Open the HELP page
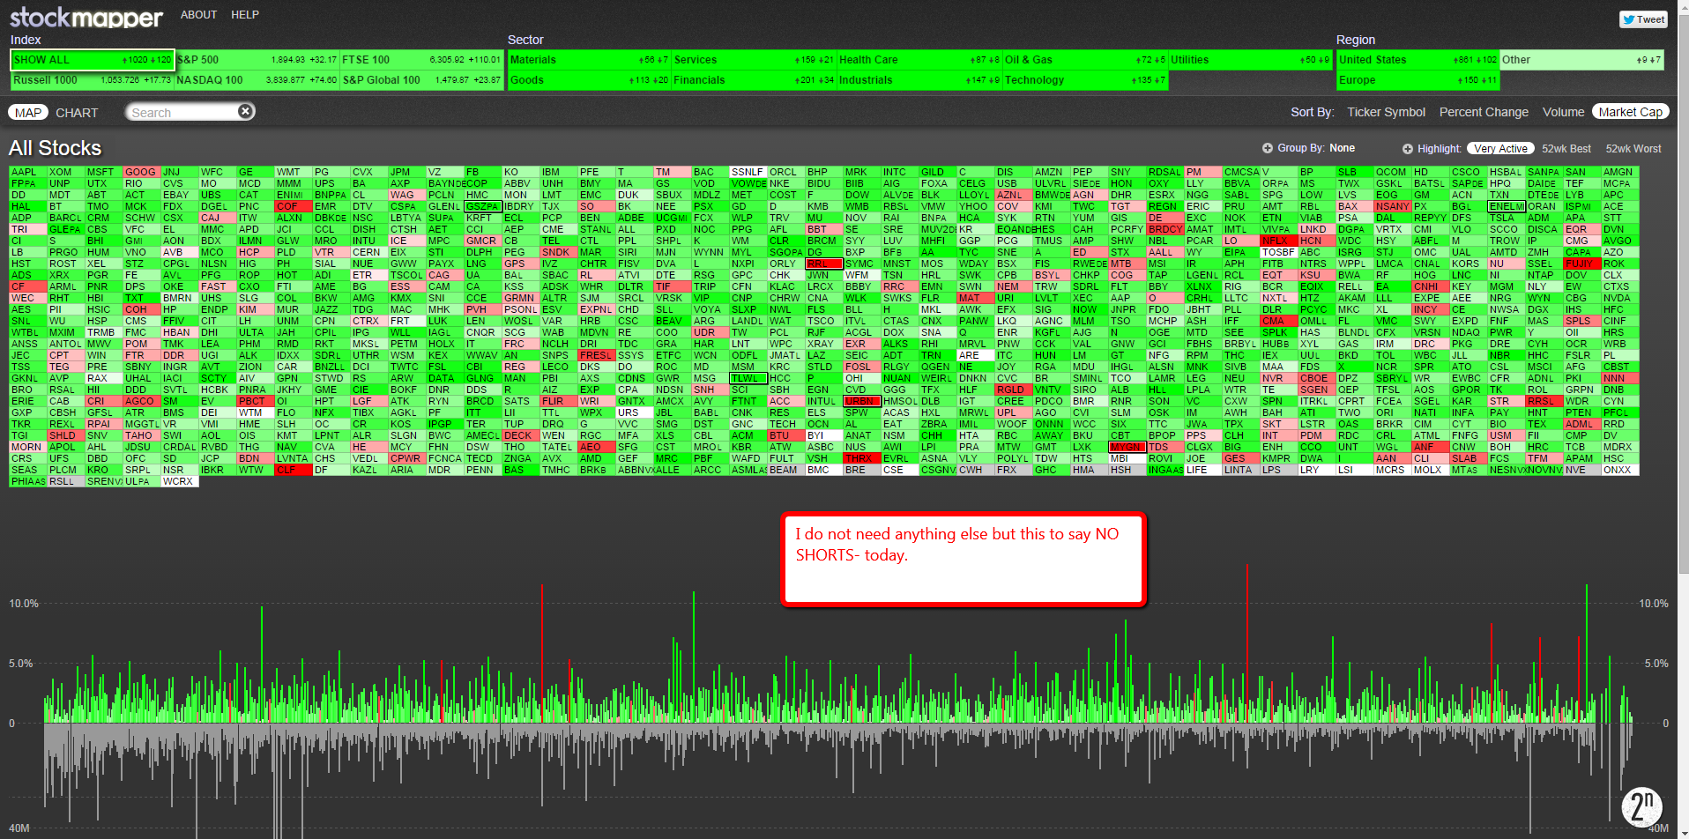The width and height of the screenshot is (1689, 839). tap(245, 15)
